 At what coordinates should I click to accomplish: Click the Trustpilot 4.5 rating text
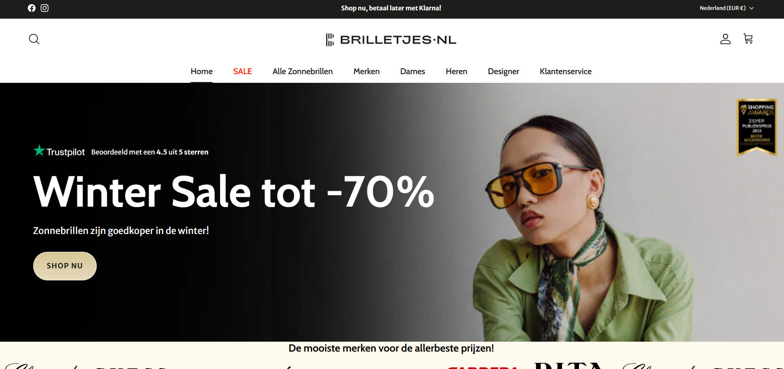pos(150,152)
